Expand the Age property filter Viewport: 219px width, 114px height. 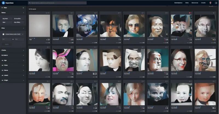coord(13,60)
